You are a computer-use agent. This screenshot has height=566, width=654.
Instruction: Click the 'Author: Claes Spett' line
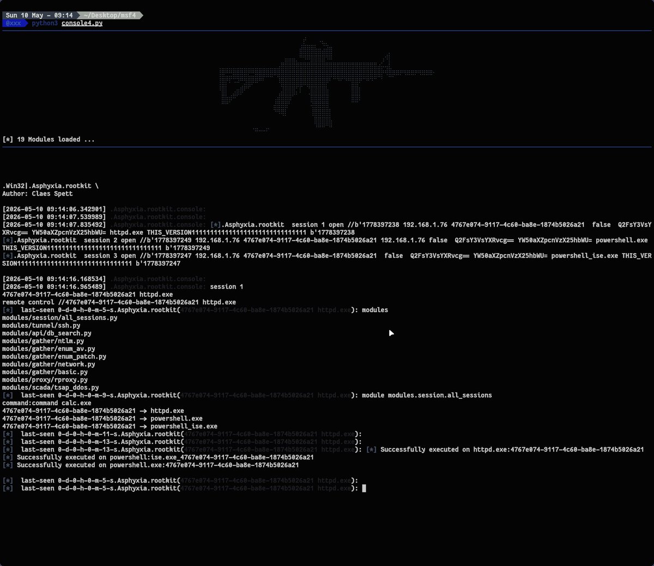click(x=38, y=193)
